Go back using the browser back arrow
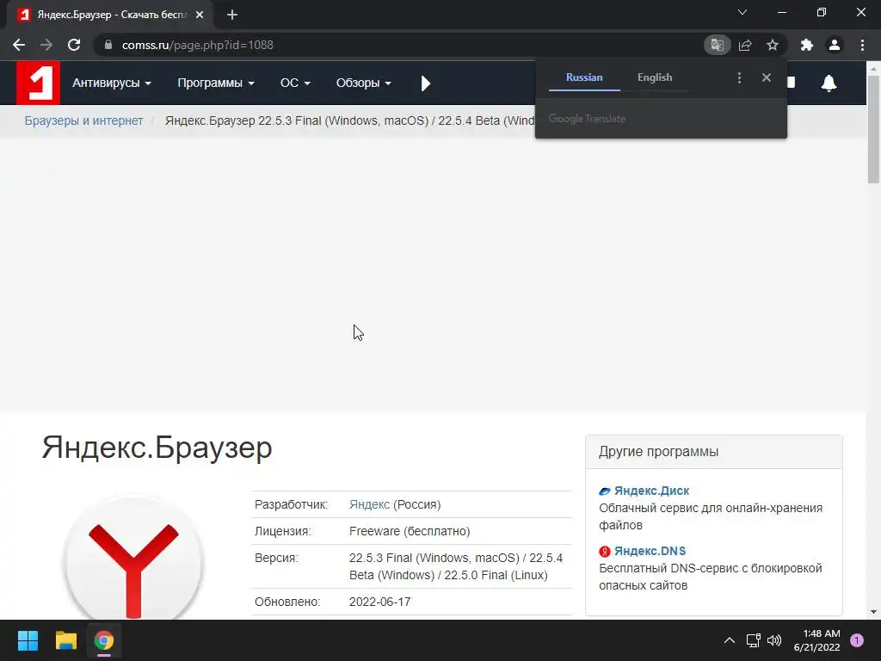Image resolution: width=881 pixels, height=661 pixels. 19,45
